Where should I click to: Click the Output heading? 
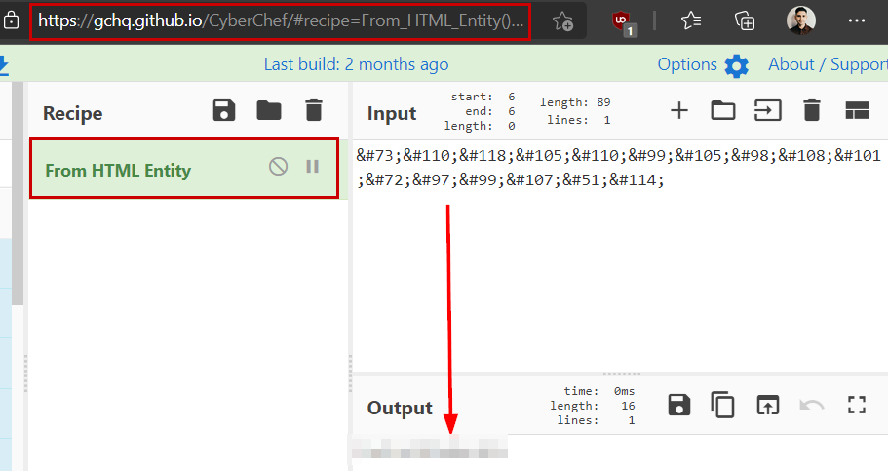[400, 408]
